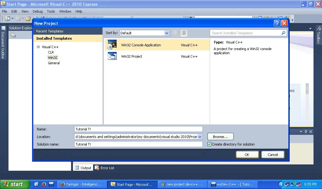Switch to wxDev-C++ taskbar window

[233, 184]
